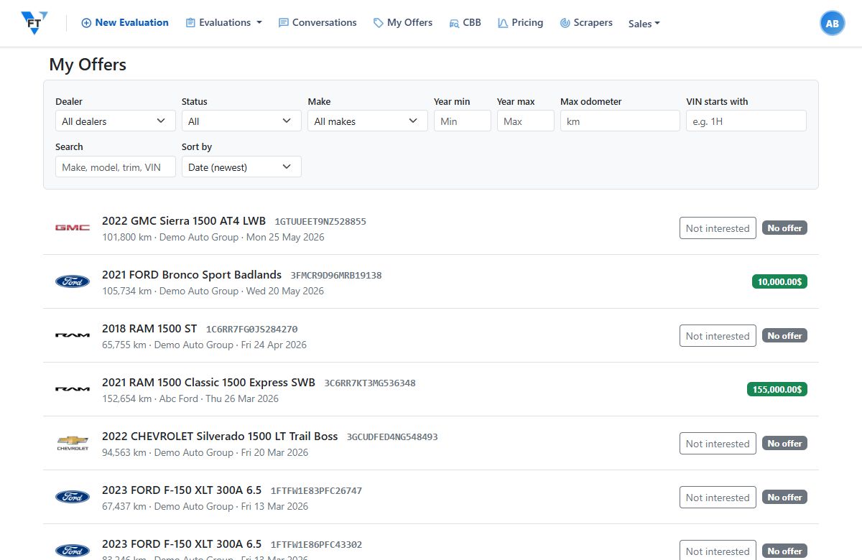Open the Dealer filter dropdown

[115, 121]
